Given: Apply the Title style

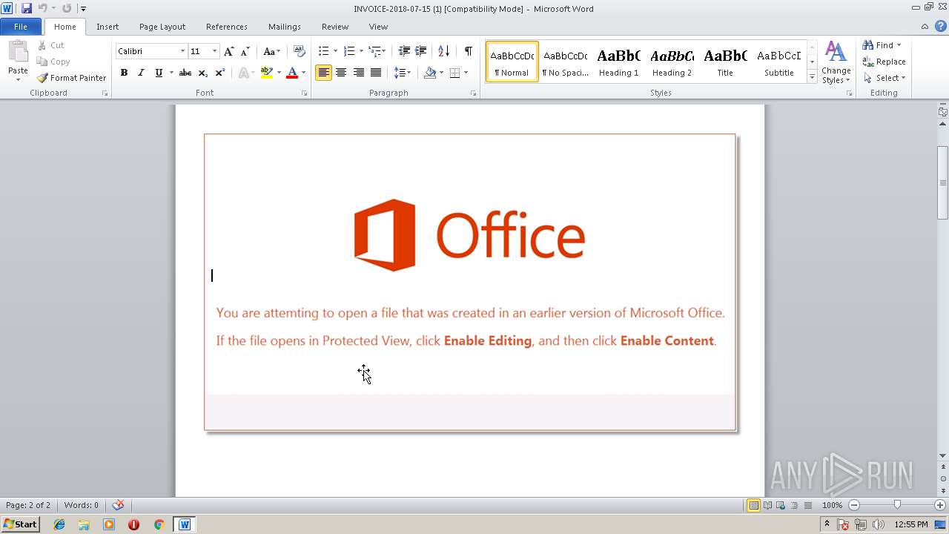Looking at the screenshot, I should pos(725,62).
